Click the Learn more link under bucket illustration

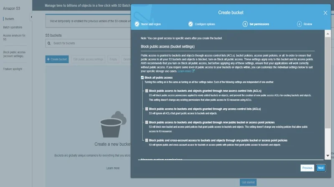click(x=113, y=168)
